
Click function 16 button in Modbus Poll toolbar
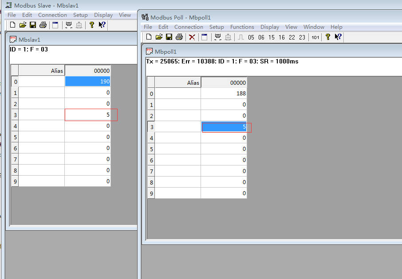[282, 37]
